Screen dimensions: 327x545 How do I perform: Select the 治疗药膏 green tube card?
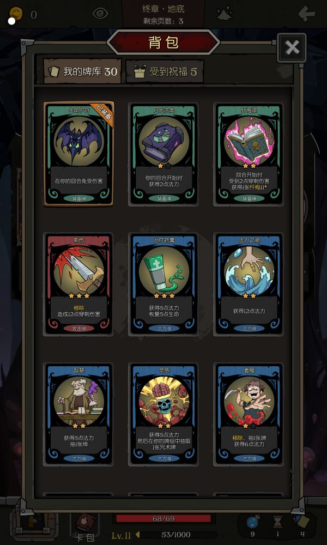pos(163,284)
